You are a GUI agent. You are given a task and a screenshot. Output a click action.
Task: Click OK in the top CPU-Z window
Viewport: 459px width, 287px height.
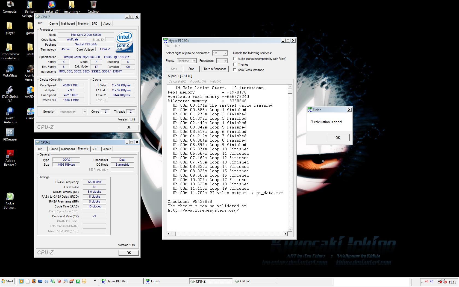129,127
